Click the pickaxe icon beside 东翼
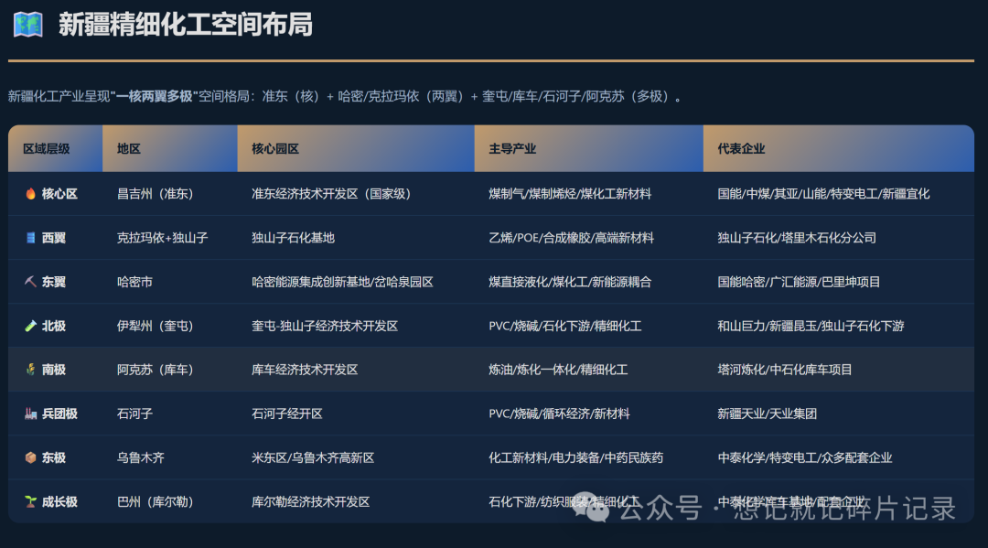 [x=30, y=282]
